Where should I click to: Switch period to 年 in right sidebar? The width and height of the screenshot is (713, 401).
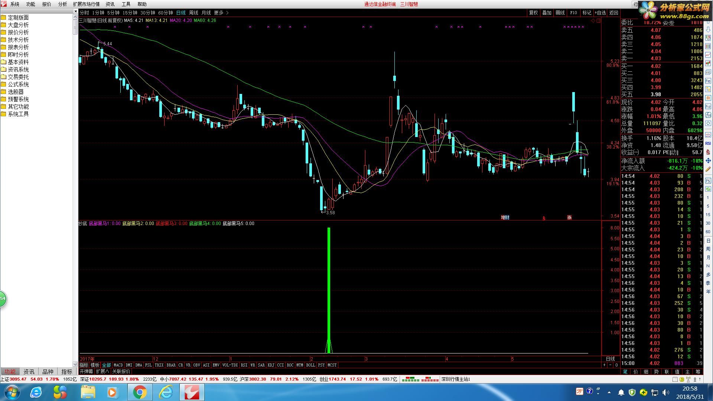(708, 291)
